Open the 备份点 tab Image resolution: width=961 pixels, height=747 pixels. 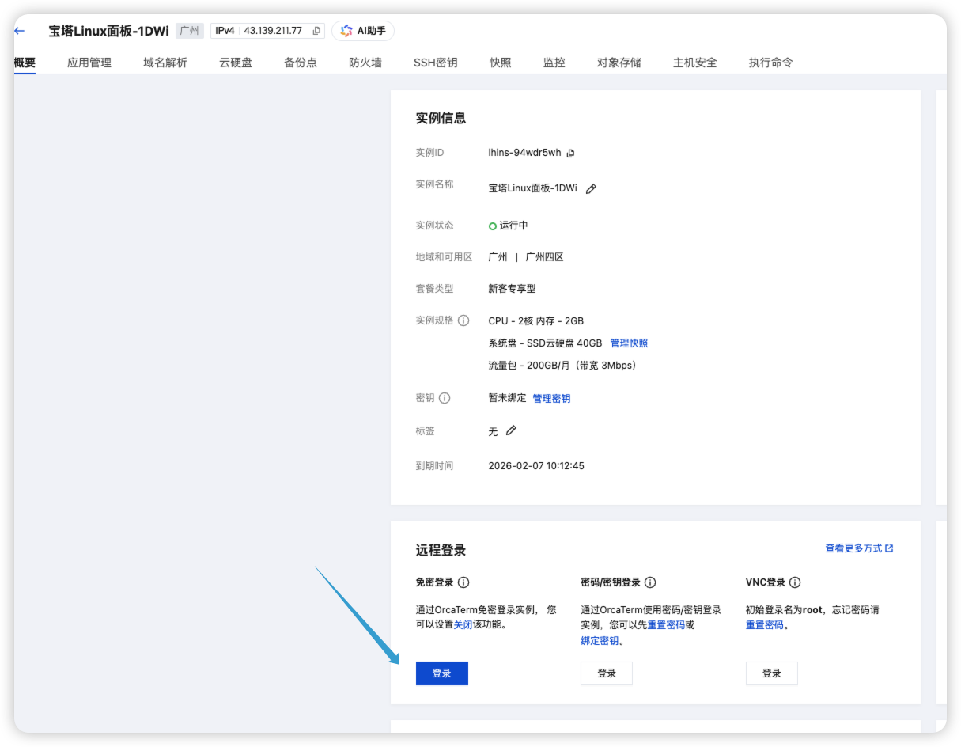click(301, 63)
